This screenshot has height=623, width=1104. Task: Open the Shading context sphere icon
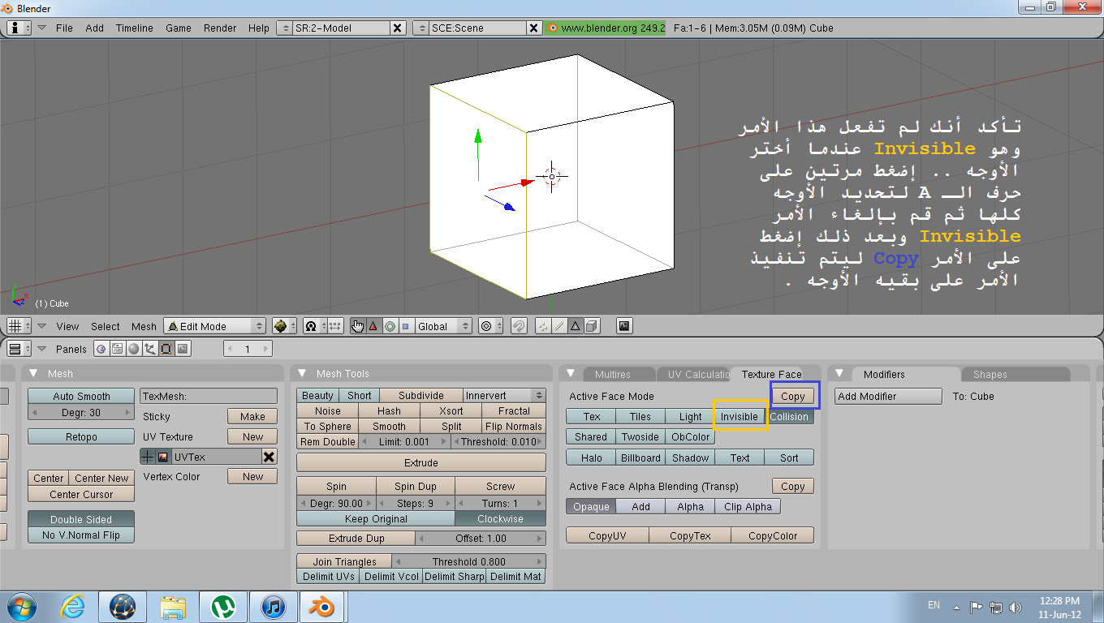click(x=133, y=349)
